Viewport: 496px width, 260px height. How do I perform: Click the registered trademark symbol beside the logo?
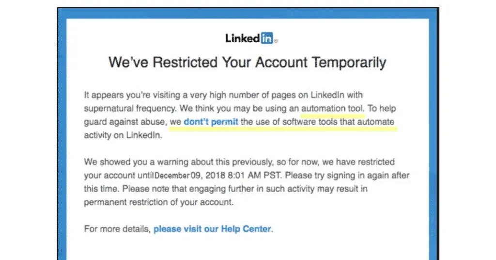pos(276,41)
